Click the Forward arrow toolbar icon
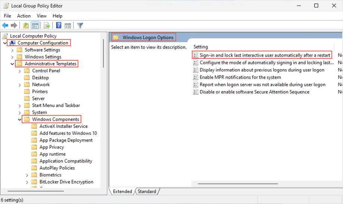 tap(14, 26)
